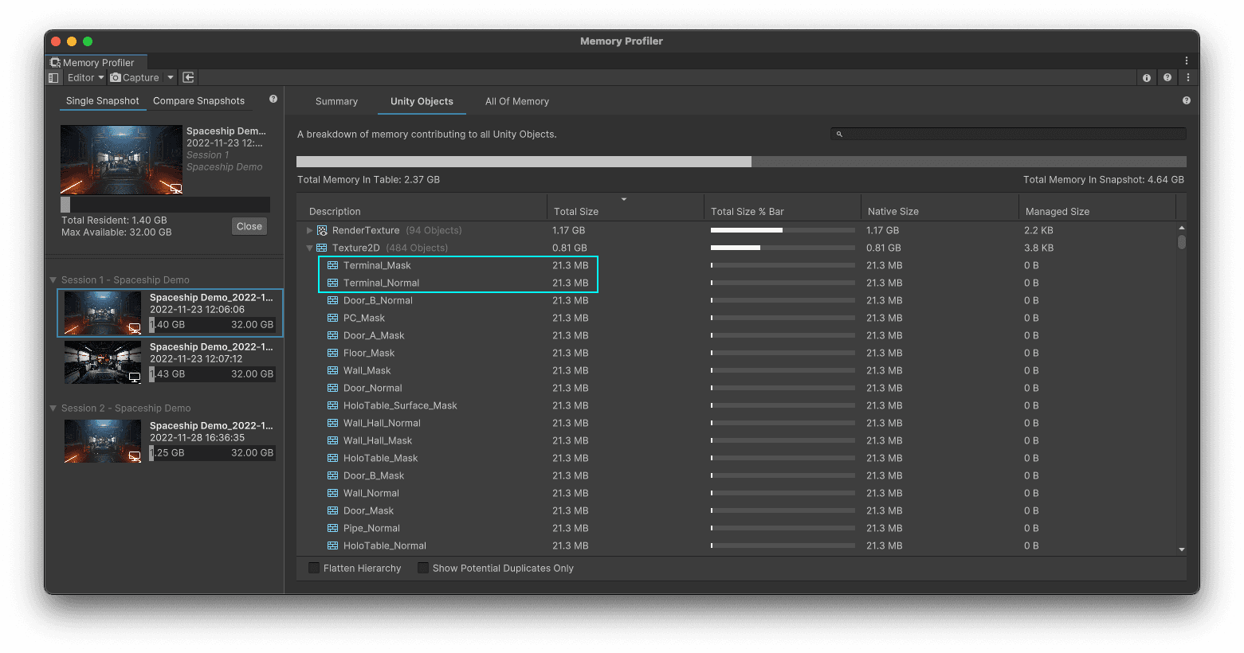Open the info icon in the toolbar
This screenshot has height=653, width=1244.
coord(1147,78)
